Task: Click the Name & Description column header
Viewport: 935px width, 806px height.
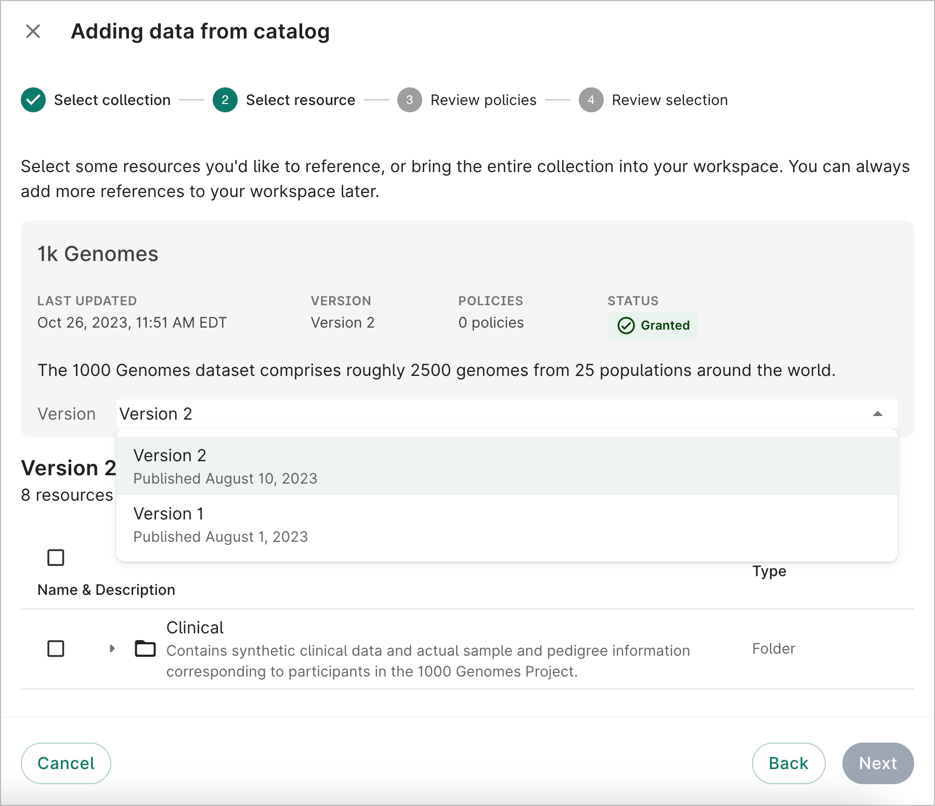Action: [106, 590]
